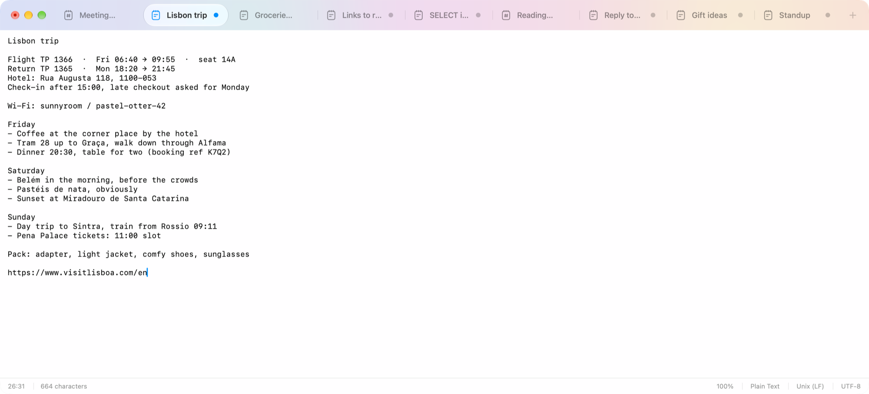Click the Hotel: Rua Augusta 118 line
Screen dimensions: 869x394
tap(82, 78)
